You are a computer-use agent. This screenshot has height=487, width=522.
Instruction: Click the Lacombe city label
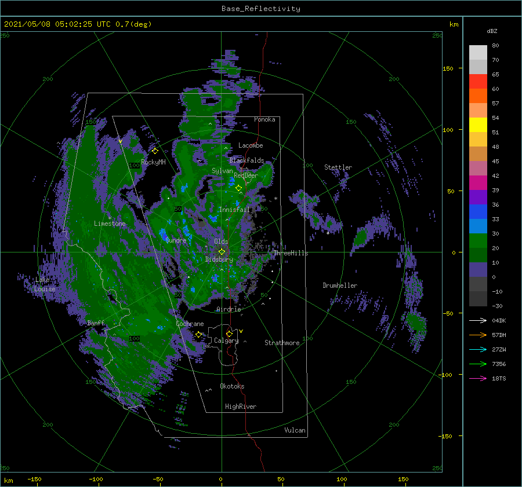pyautogui.click(x=251, y=145)
